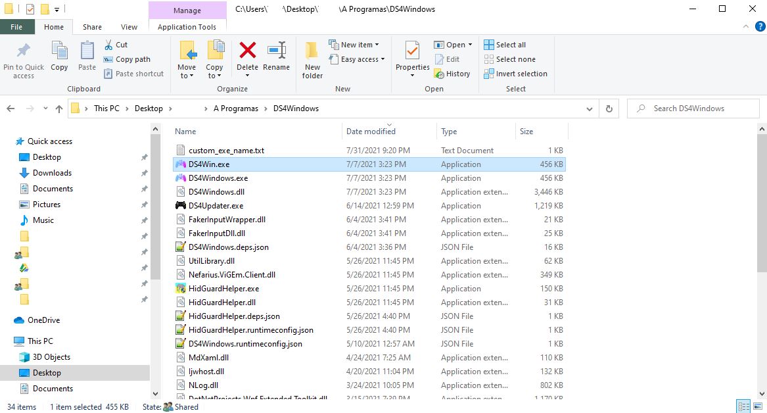767x413 pixels.
Task: Click Desktop in the address bar breadcrumb
Action: [149, 108]
